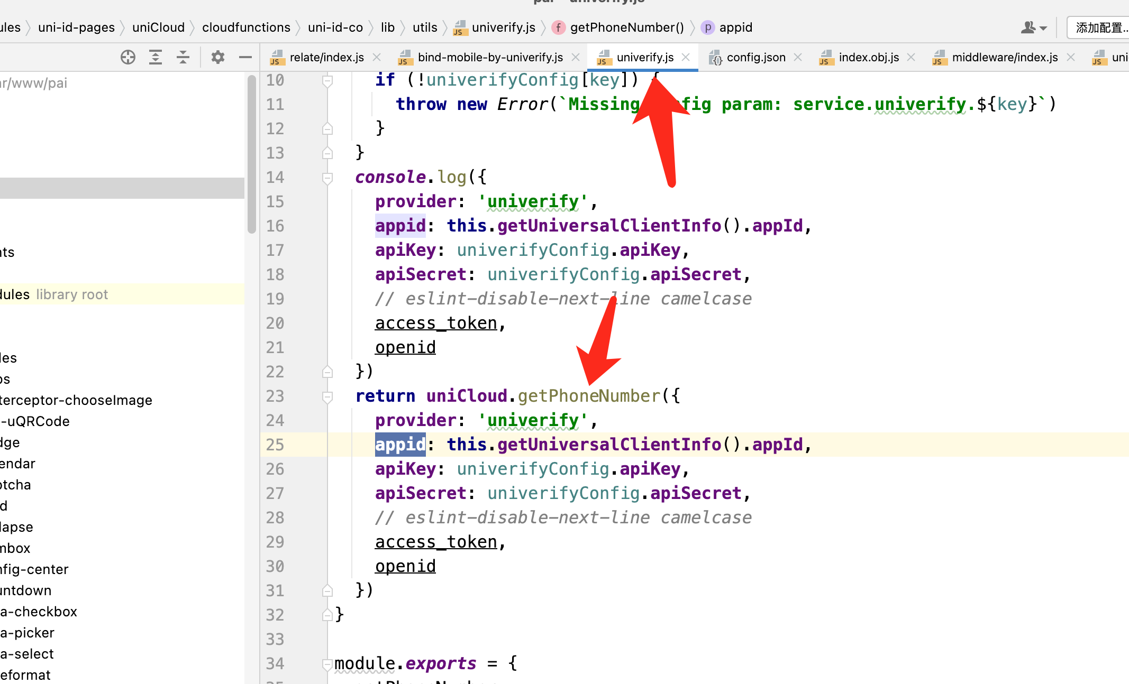Screen dimensions: 1129x684
Task: Fold the return block at line 23
Action: click(x=327, y=397)
